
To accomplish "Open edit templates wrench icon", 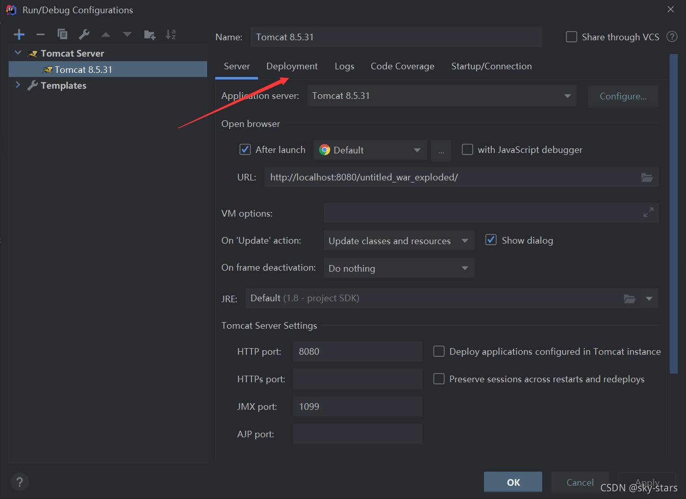I will pos(84,34).
